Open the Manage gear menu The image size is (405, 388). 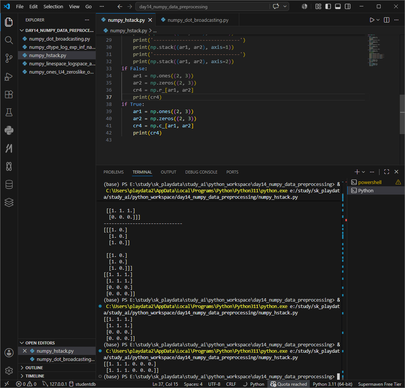pos(9,371)
